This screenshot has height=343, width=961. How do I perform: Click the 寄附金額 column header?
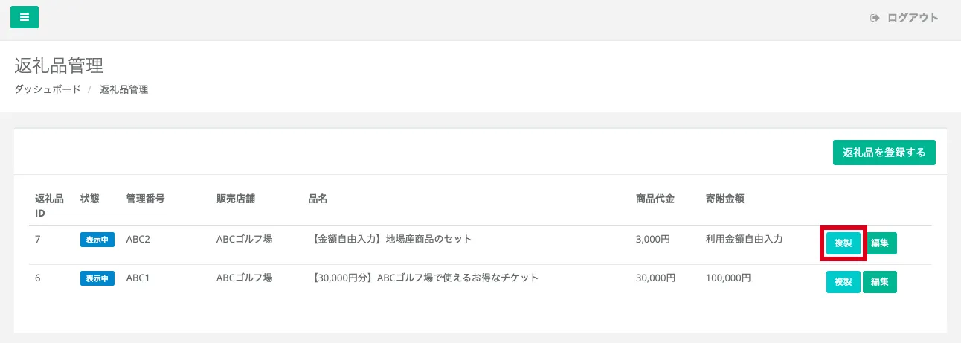click(725, 199)
